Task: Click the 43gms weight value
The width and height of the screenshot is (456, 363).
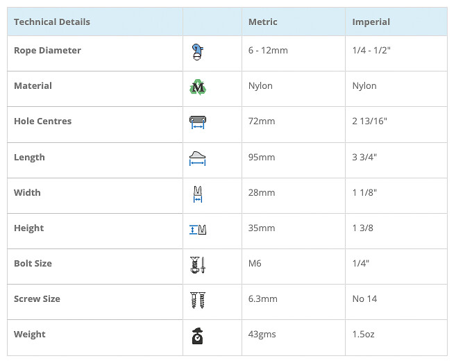Action: (262, 335)
